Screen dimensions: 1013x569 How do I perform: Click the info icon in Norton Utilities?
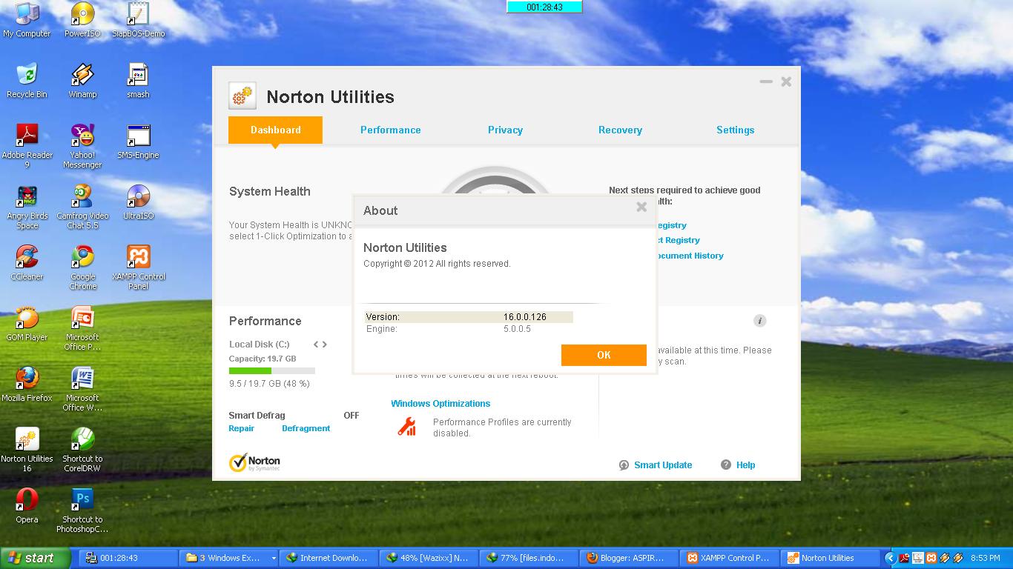coord(759,321)
